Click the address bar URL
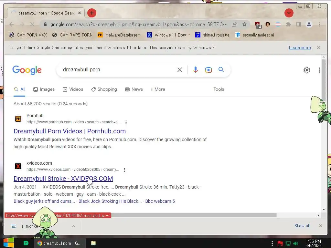The image size is (331, 248). point(139,25)
